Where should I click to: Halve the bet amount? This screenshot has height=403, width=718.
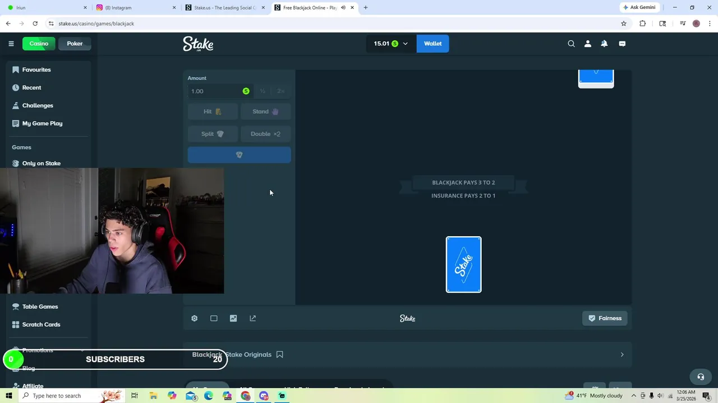(262, 91)
